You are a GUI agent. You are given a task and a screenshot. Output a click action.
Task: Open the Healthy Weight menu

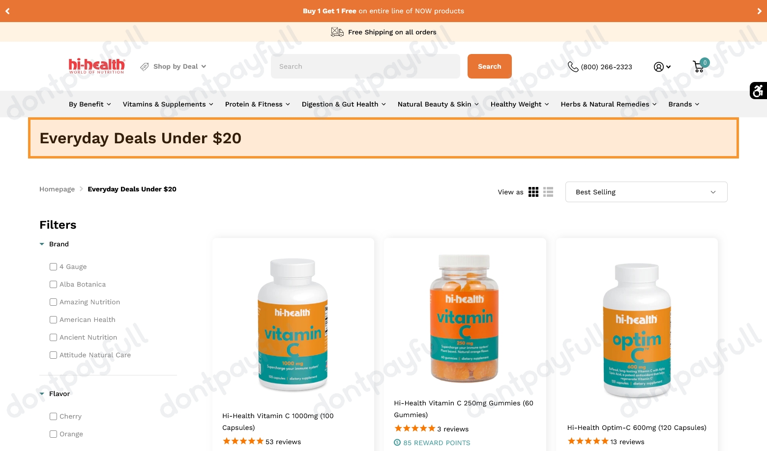click(520, 104)
